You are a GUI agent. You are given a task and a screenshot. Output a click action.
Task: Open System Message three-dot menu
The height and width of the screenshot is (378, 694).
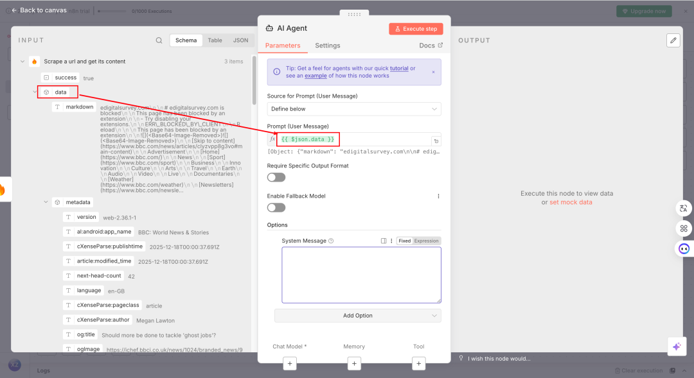click(391, 241)
